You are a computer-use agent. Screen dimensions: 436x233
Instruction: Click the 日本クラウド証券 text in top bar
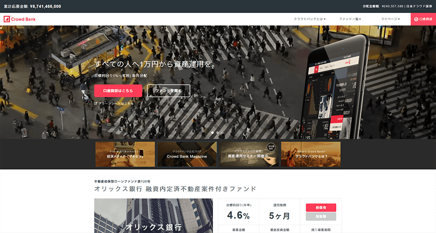(x=419, y=6)
